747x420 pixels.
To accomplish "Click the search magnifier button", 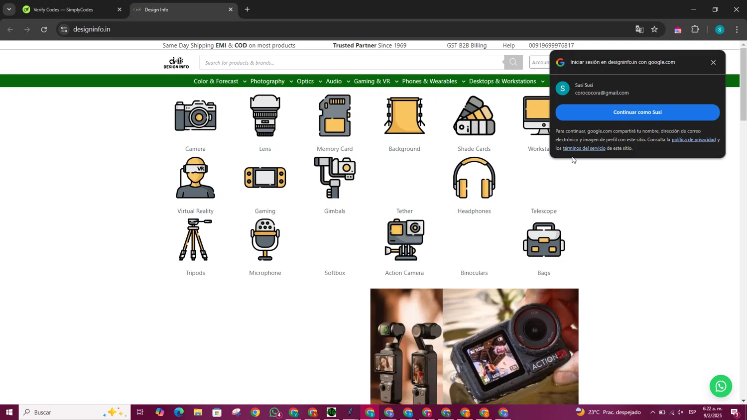I will click(513, 62).
